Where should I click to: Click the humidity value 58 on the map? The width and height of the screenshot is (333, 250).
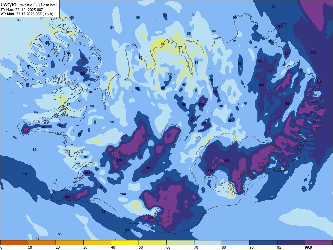232,194
